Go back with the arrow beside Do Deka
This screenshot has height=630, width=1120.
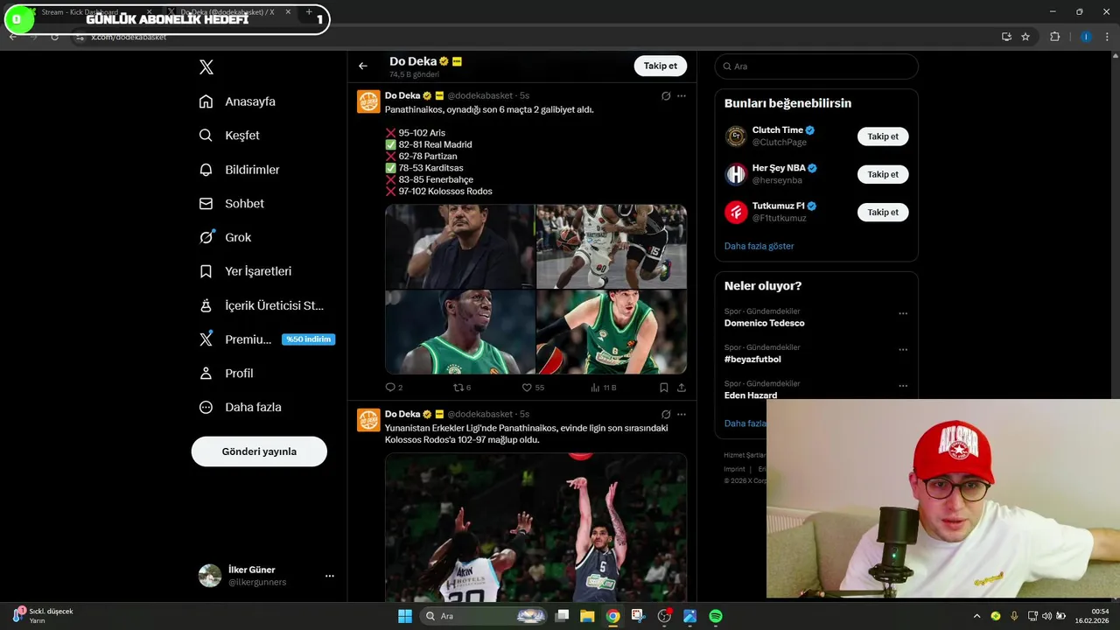click(x=363, y=66)
